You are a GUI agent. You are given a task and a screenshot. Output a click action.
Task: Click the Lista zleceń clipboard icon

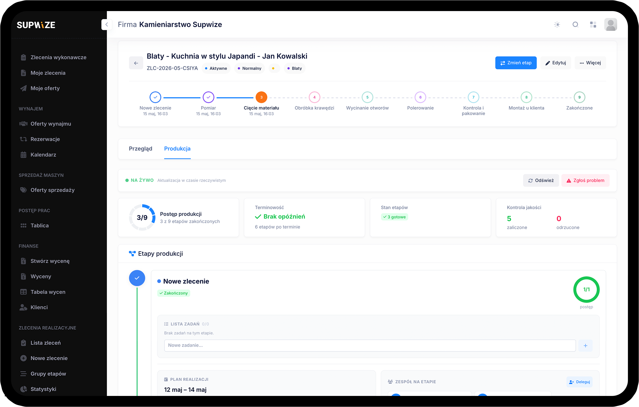pyautogui.click(x=23, y=343)
